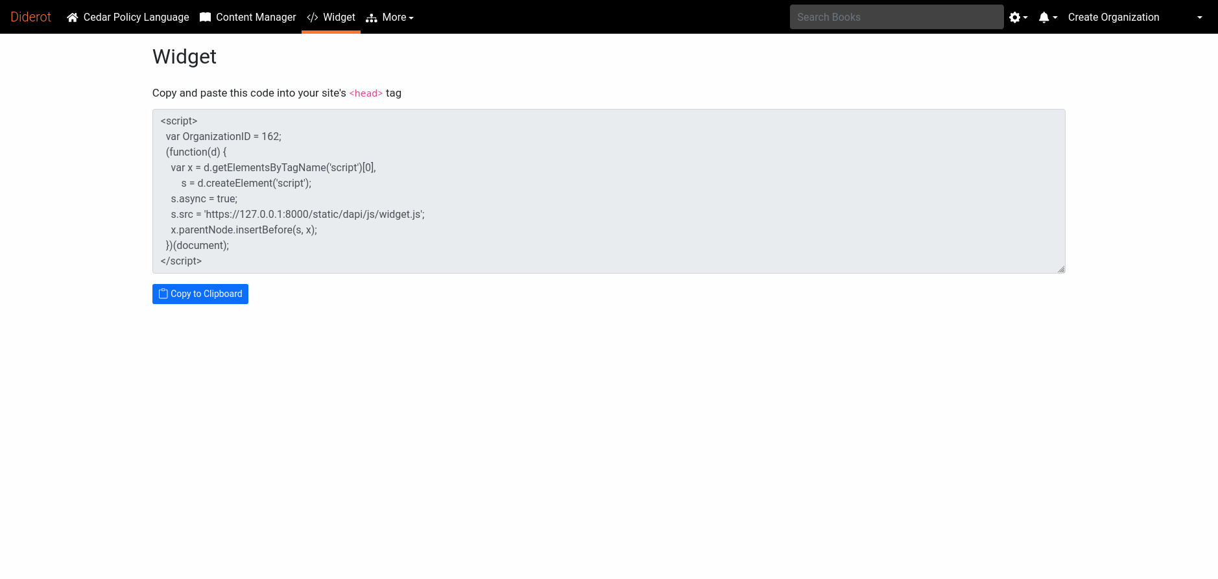Viewport: 1218px width, 579px height.
Task: Click the code icon beside Widget
Action: coord(313,18)
